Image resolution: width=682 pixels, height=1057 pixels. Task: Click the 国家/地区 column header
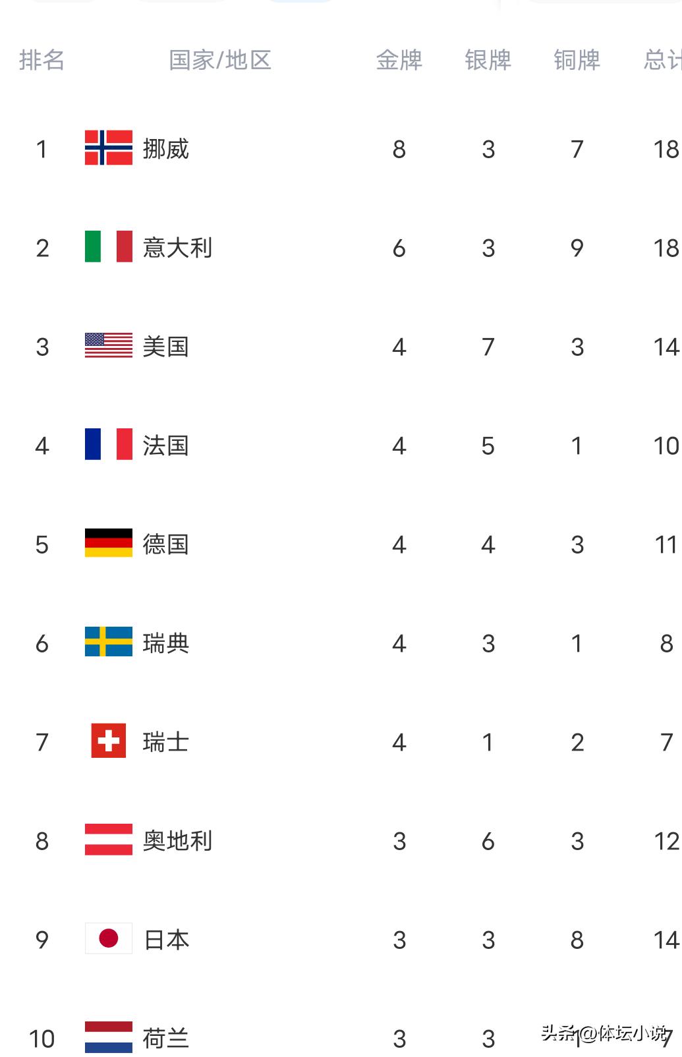(x=220, y=60)
